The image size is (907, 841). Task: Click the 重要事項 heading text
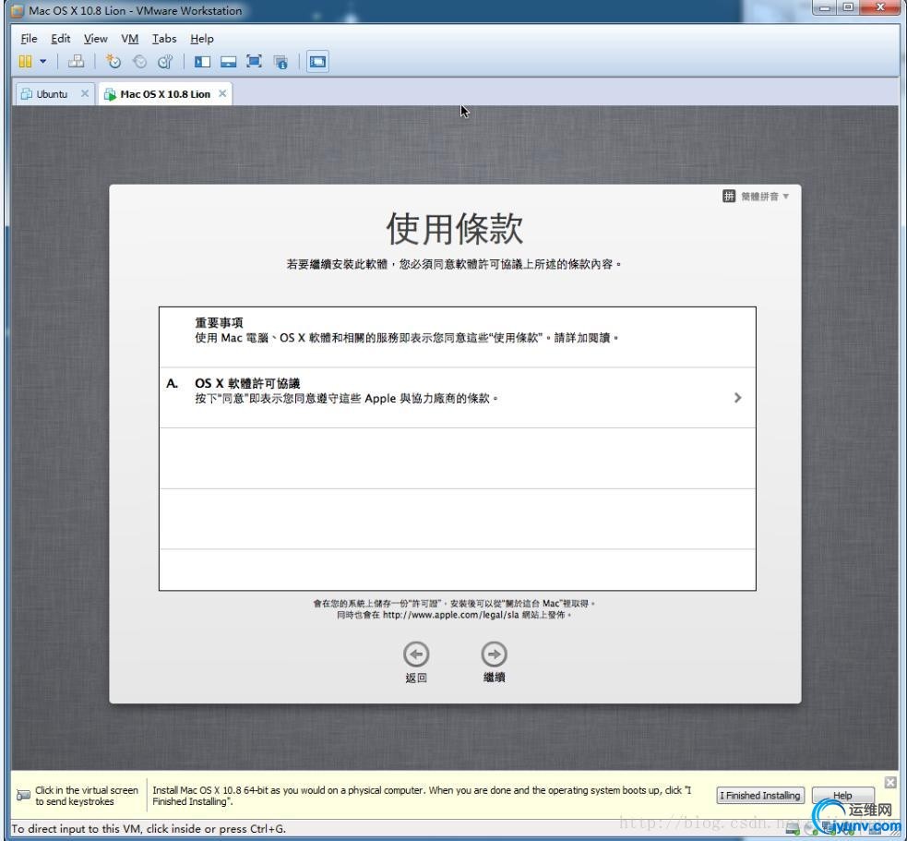[219, 322]
